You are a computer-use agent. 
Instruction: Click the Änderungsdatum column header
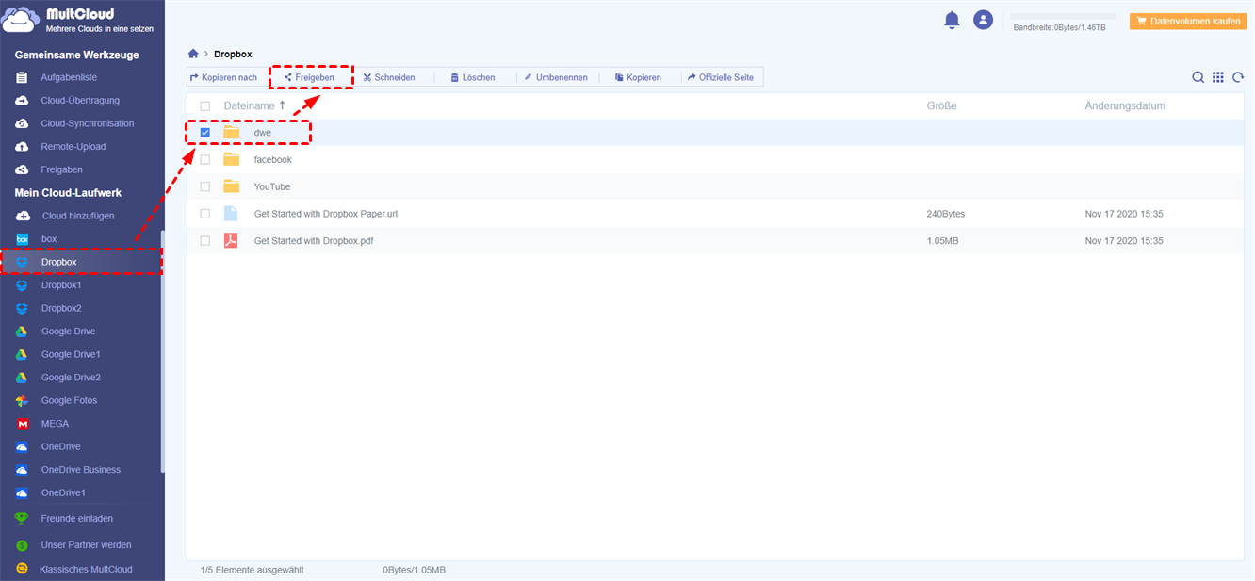(x=1125, y=106)
